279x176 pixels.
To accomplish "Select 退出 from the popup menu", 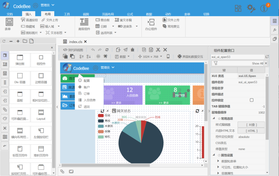I will coord(86,106).
